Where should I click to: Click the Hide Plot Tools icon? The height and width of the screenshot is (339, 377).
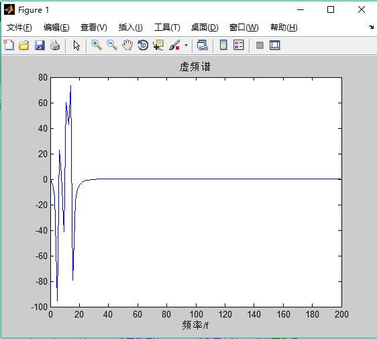pos(260,45)
